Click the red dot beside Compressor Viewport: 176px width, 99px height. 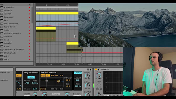pyautogui.click(x=30, y=17)
